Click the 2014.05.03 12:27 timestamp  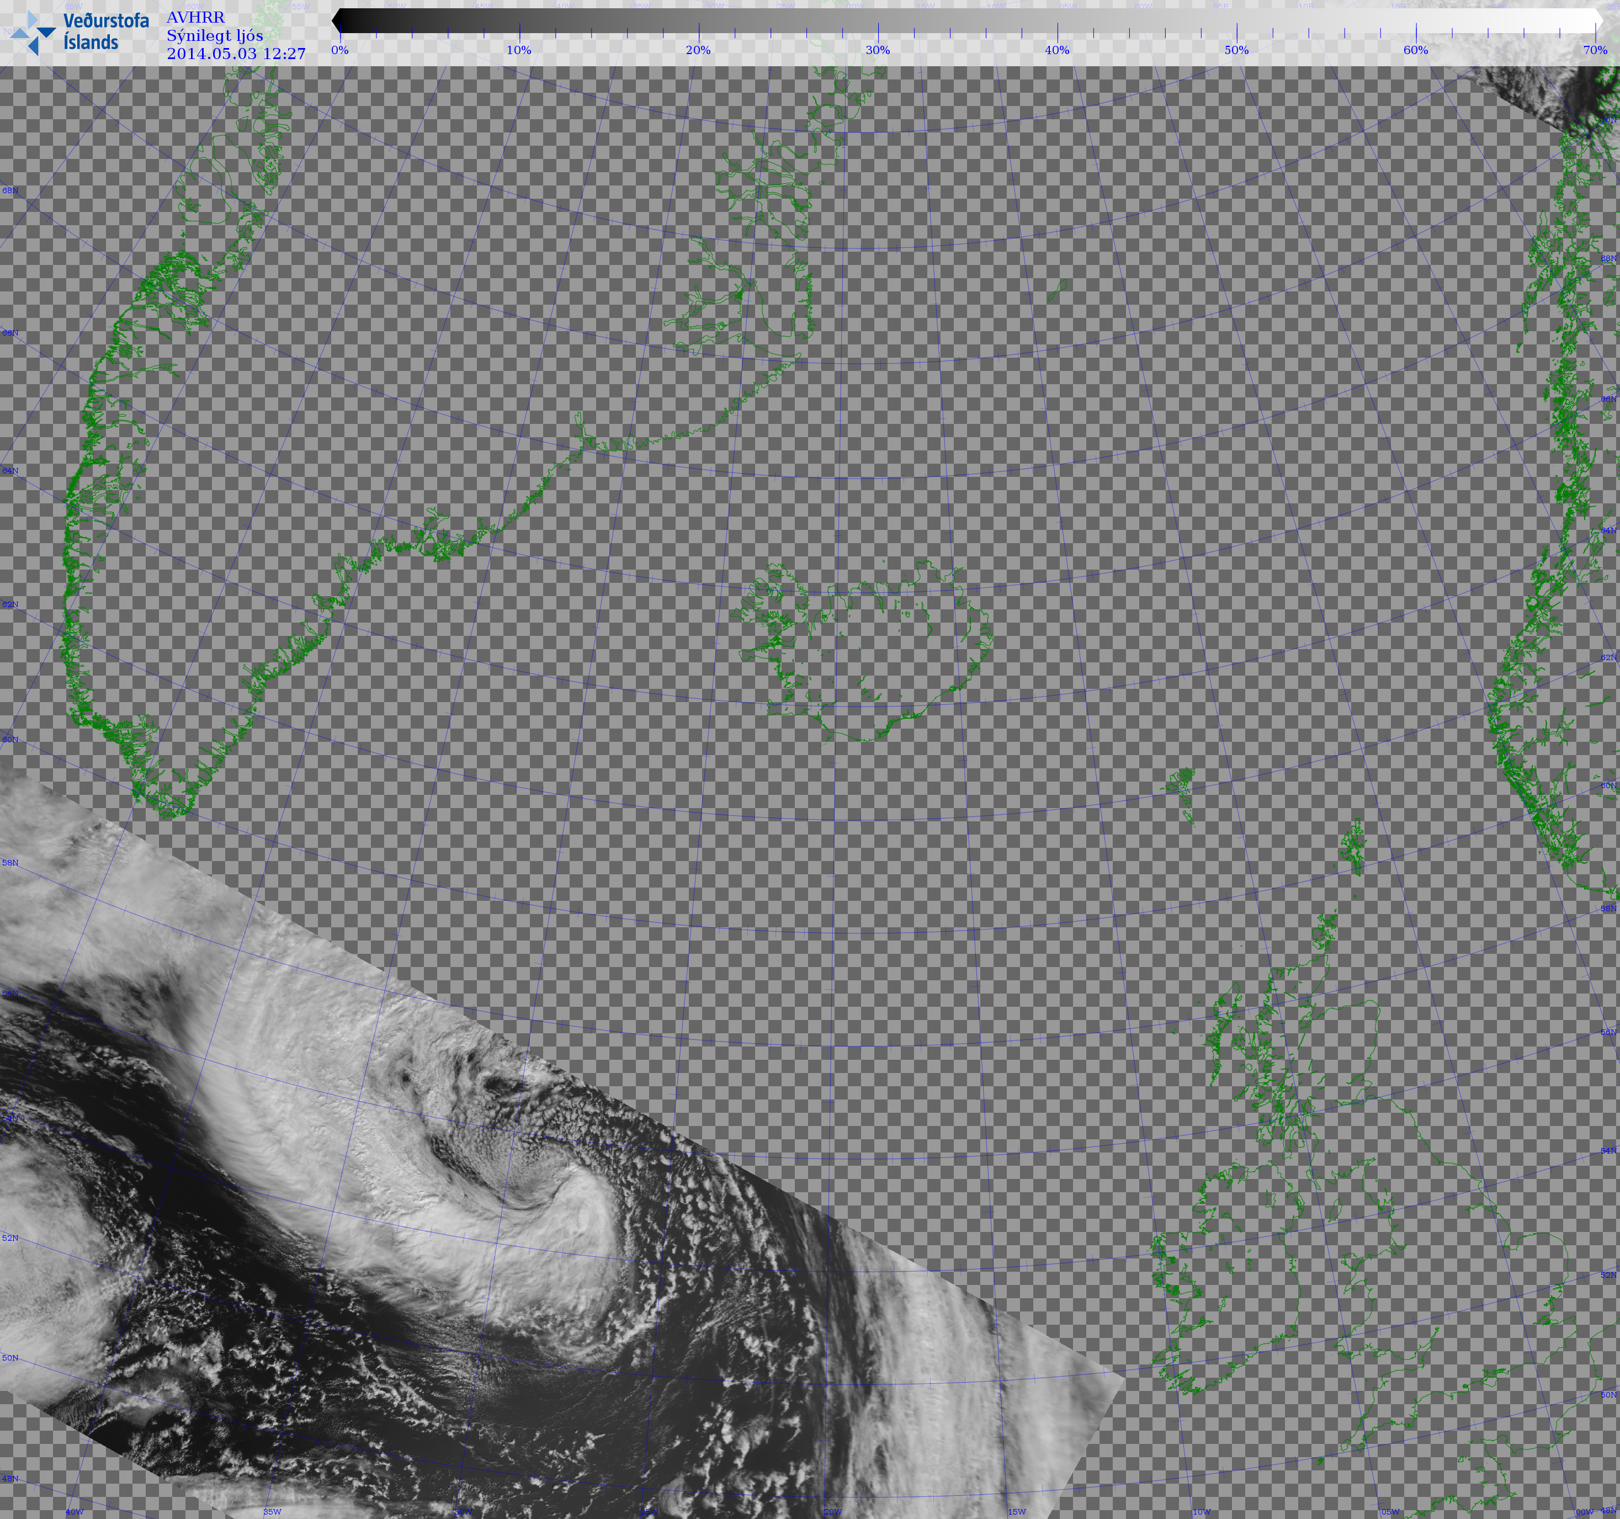coord(236,54)
